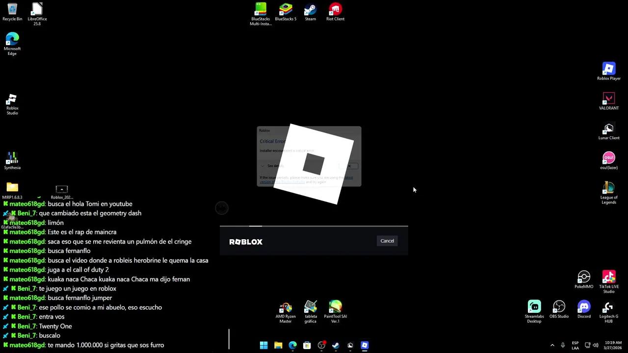Click chat line 'herobrine le quema la casa'
628x353 pixels.
coord(128,260)
